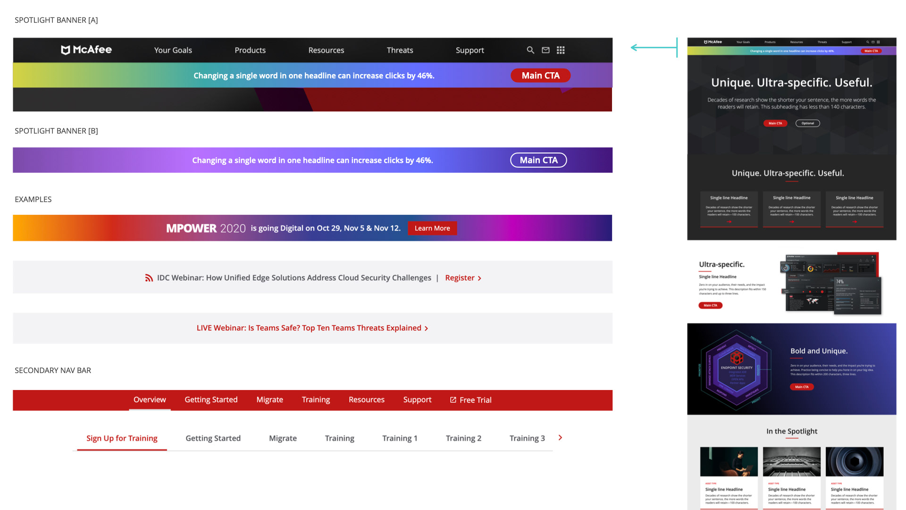
Task: Click the external link icon next to Free Trial
Action: [453, 400]
